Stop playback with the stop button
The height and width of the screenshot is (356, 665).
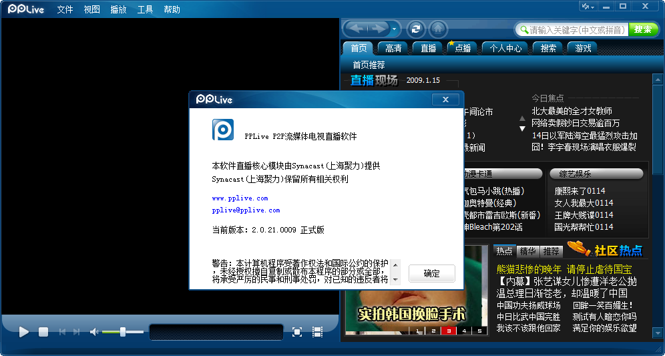43,332
